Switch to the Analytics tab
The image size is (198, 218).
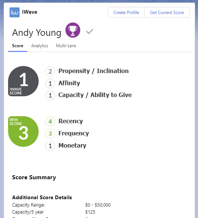pos(39,46)
